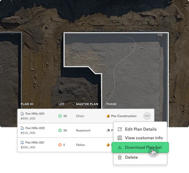Select View customer info menu entry
This screenshot has height=173, width=189.
click(140, 138)
